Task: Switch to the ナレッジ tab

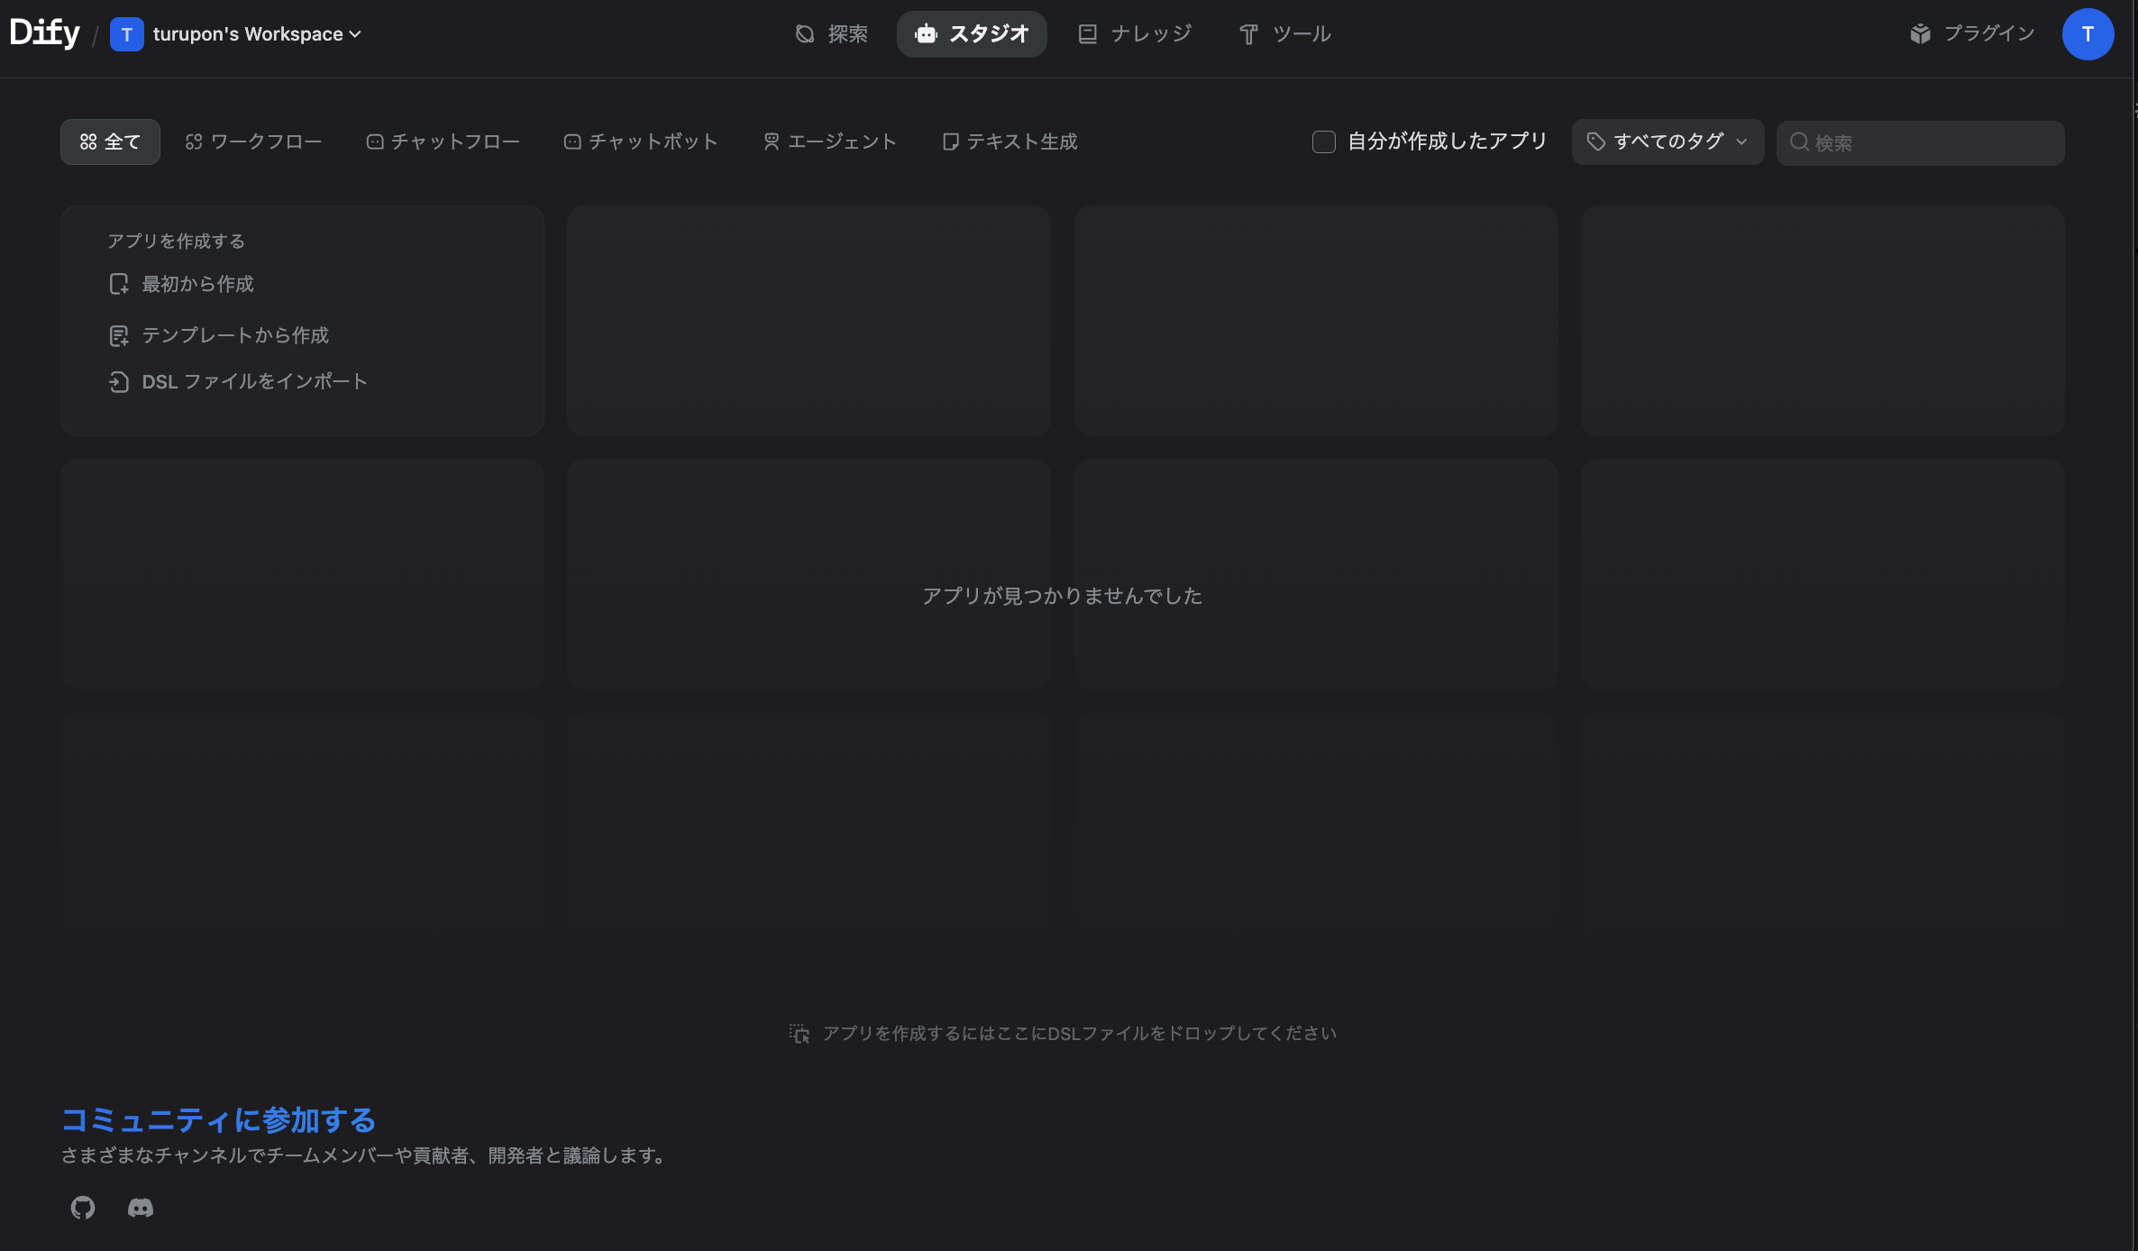Action: tap(1133, 33)
